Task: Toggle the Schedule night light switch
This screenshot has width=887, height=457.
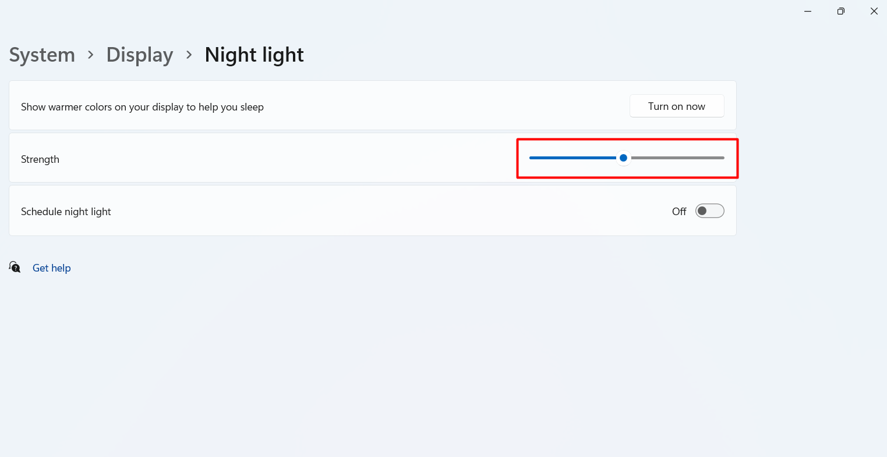Action: (709, 211)
